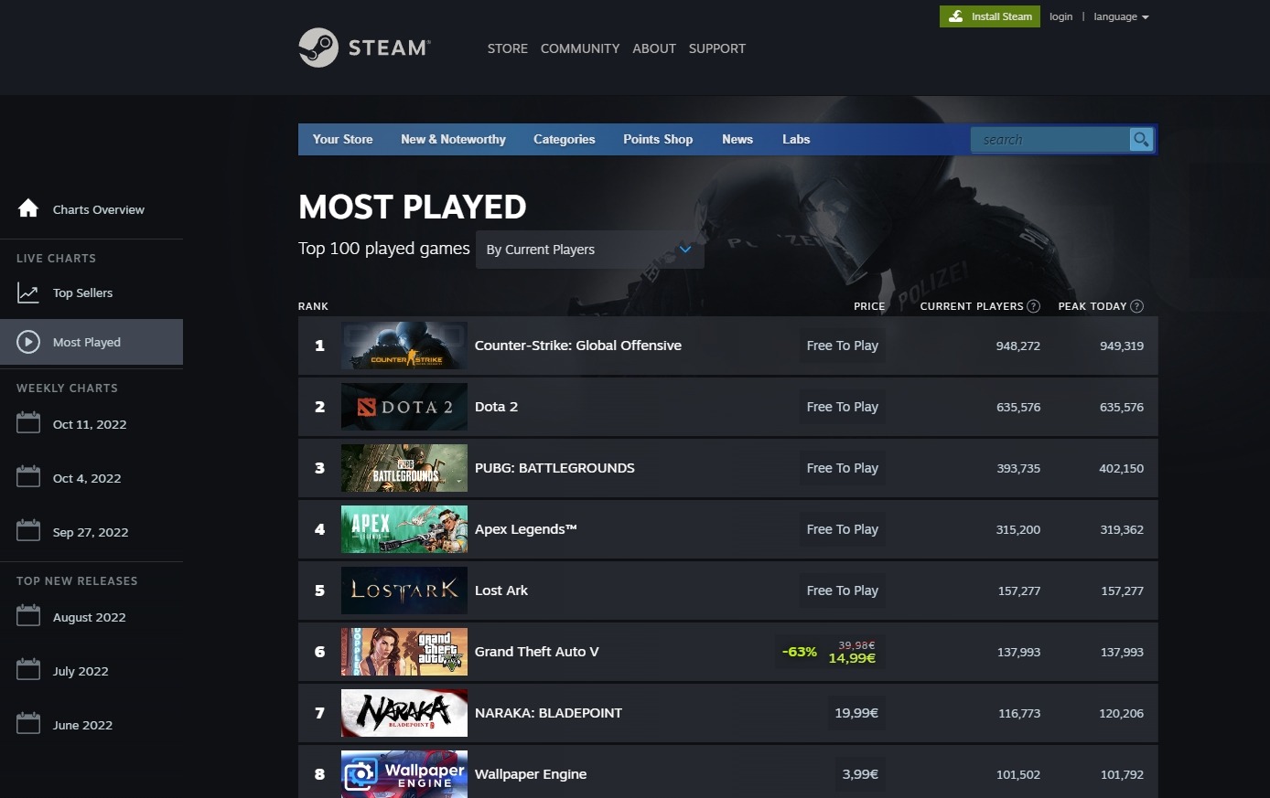Open the COMMUNITY menu item

580,48
